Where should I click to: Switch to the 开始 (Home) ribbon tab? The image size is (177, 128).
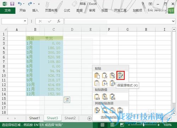click(x=22, y=10)
